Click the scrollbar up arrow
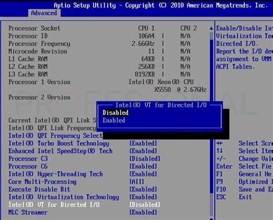Image resolution: width=273 pixels, height=220 pixels. (x=211, y=28)
